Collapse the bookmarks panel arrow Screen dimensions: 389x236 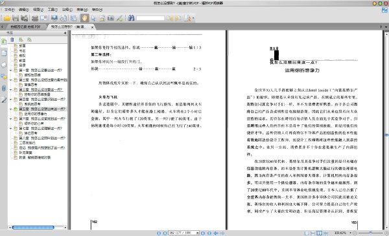pos(65,33)
